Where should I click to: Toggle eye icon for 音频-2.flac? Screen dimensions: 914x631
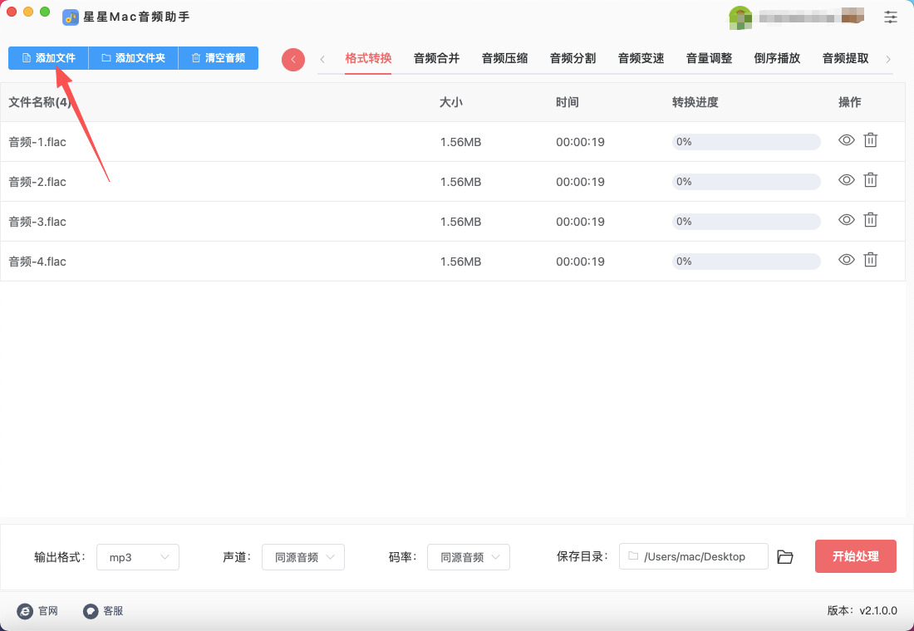847,181
